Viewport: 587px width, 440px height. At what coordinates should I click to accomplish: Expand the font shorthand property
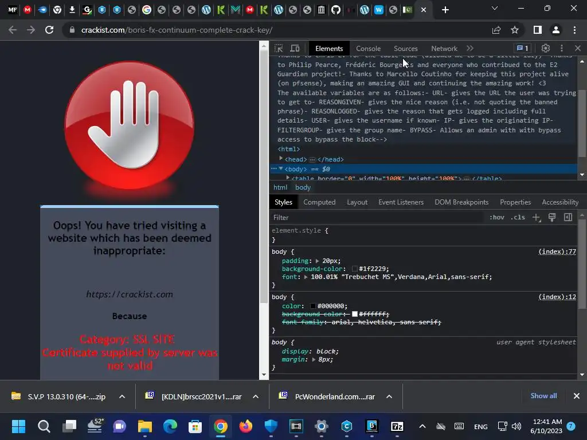[x=306, y=277]
